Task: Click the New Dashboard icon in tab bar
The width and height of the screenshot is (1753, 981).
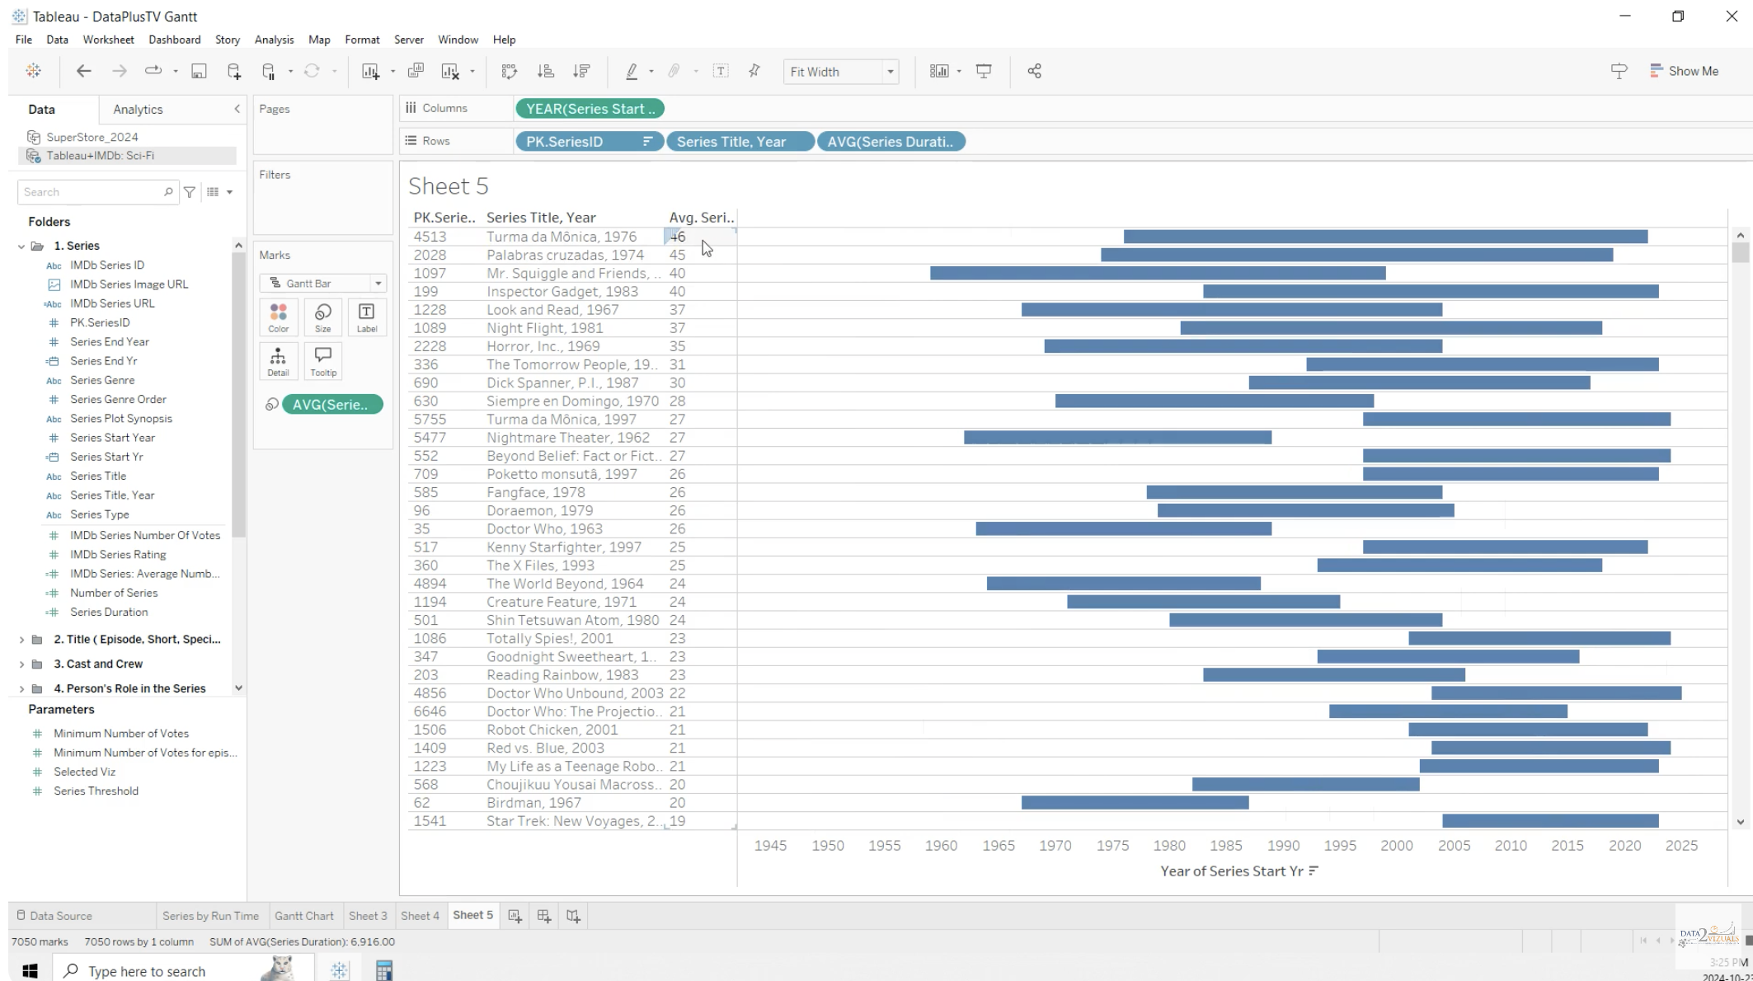Action: coord(544,916)
